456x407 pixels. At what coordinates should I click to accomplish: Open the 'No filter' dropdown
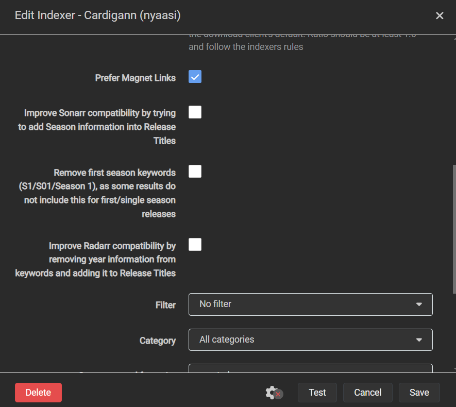click(310, 304)
